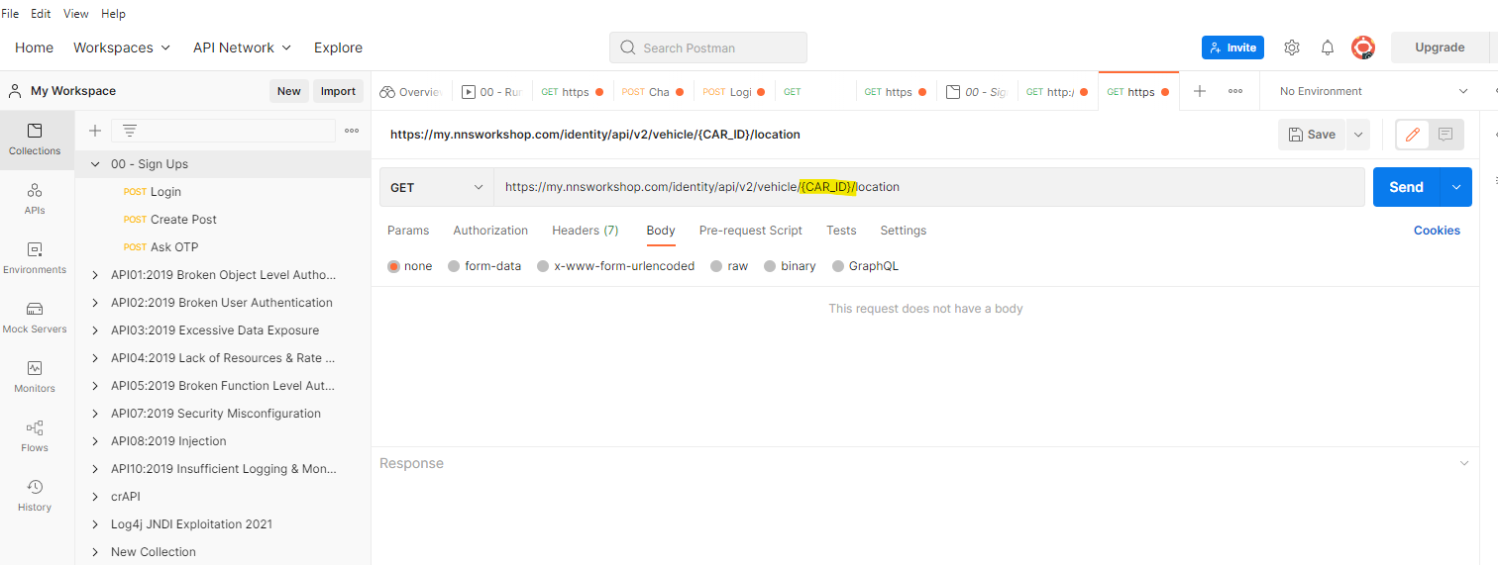1498x565 pixels.
Task: Open the Collections sidebar panel
Action: [x=35, y=140]
